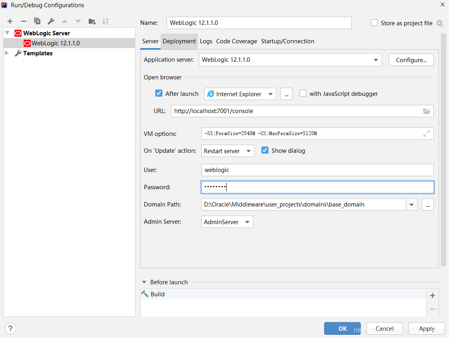Remove Before launch task with minus icon

click(x=433, y=309)
